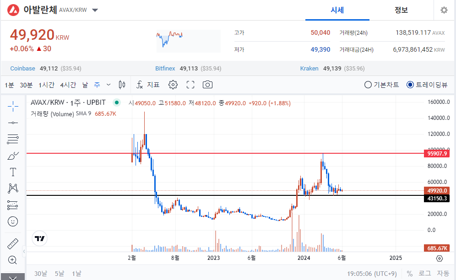This screenshot has width=456, height=280.
Task: Set the interval to 1분
Action: point(9,85)
